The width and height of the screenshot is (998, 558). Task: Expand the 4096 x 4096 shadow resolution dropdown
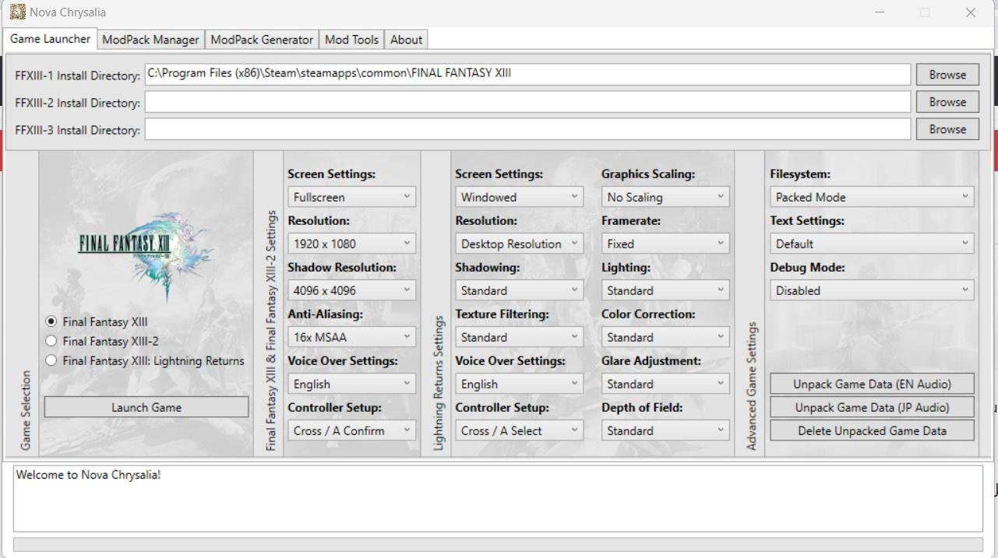351,290
